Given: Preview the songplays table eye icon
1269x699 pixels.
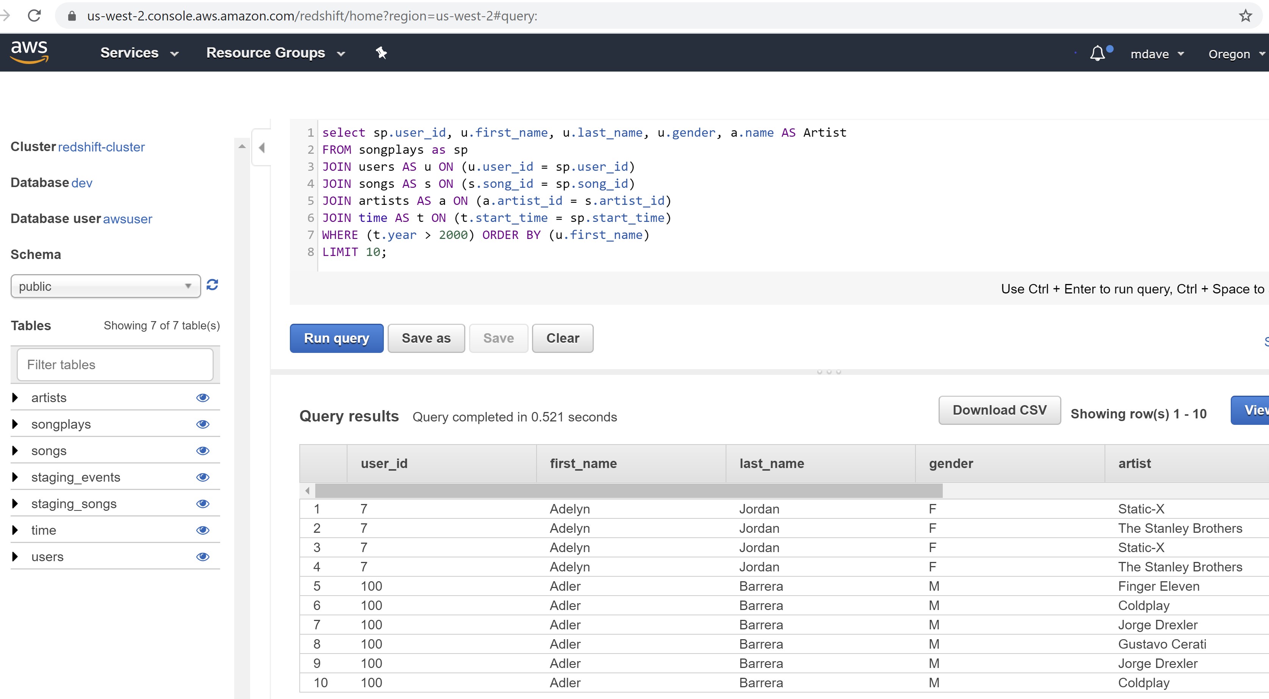Looking at the screenshot, I should [203, 424].
